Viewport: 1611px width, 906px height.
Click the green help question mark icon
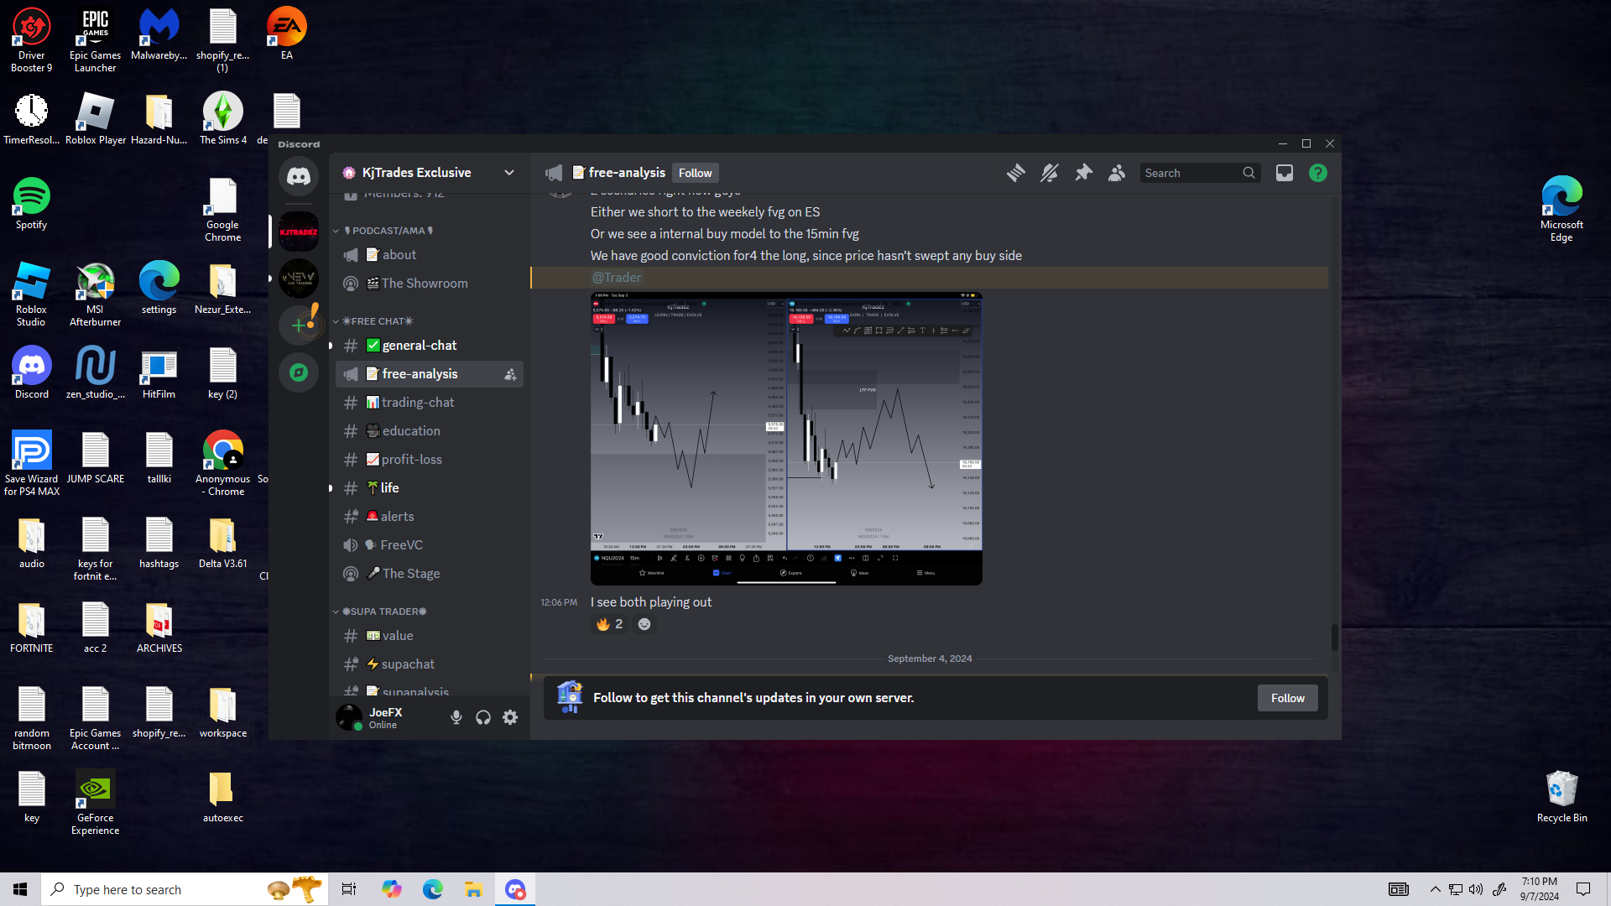coord(1317,173)
